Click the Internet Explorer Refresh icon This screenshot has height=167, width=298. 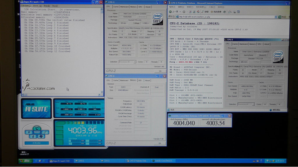point(194,12)
